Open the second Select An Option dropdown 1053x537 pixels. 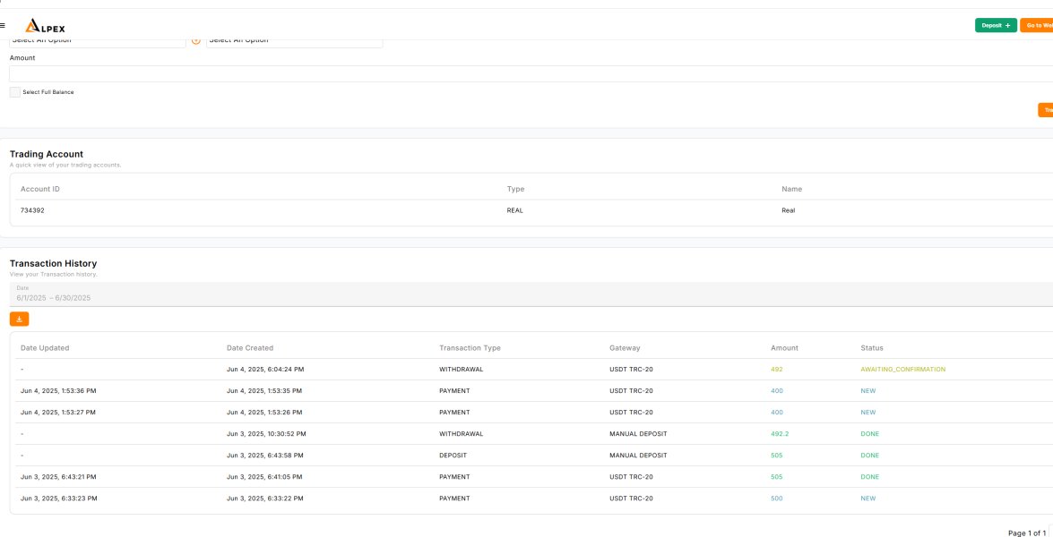(294, 41)
